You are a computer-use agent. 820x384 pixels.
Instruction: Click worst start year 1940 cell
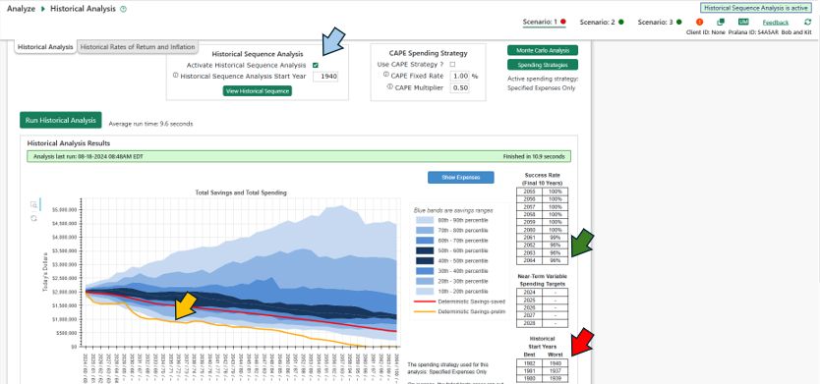(555, 362)
